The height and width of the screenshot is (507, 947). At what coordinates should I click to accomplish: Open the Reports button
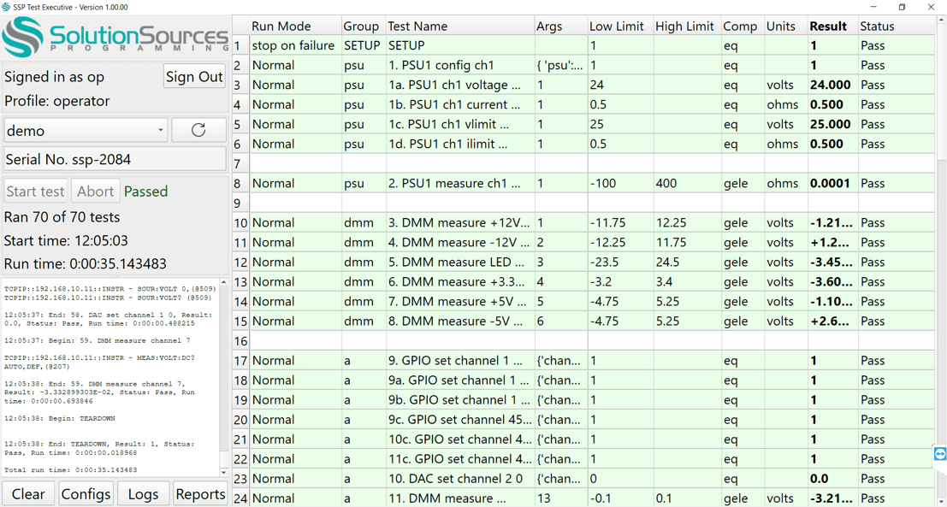[x=200, y=494]
